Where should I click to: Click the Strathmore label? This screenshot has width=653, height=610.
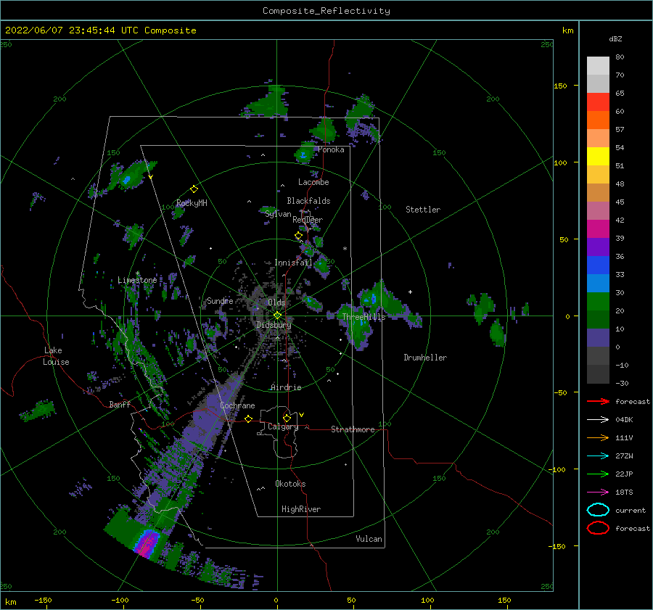pos(353,429)
